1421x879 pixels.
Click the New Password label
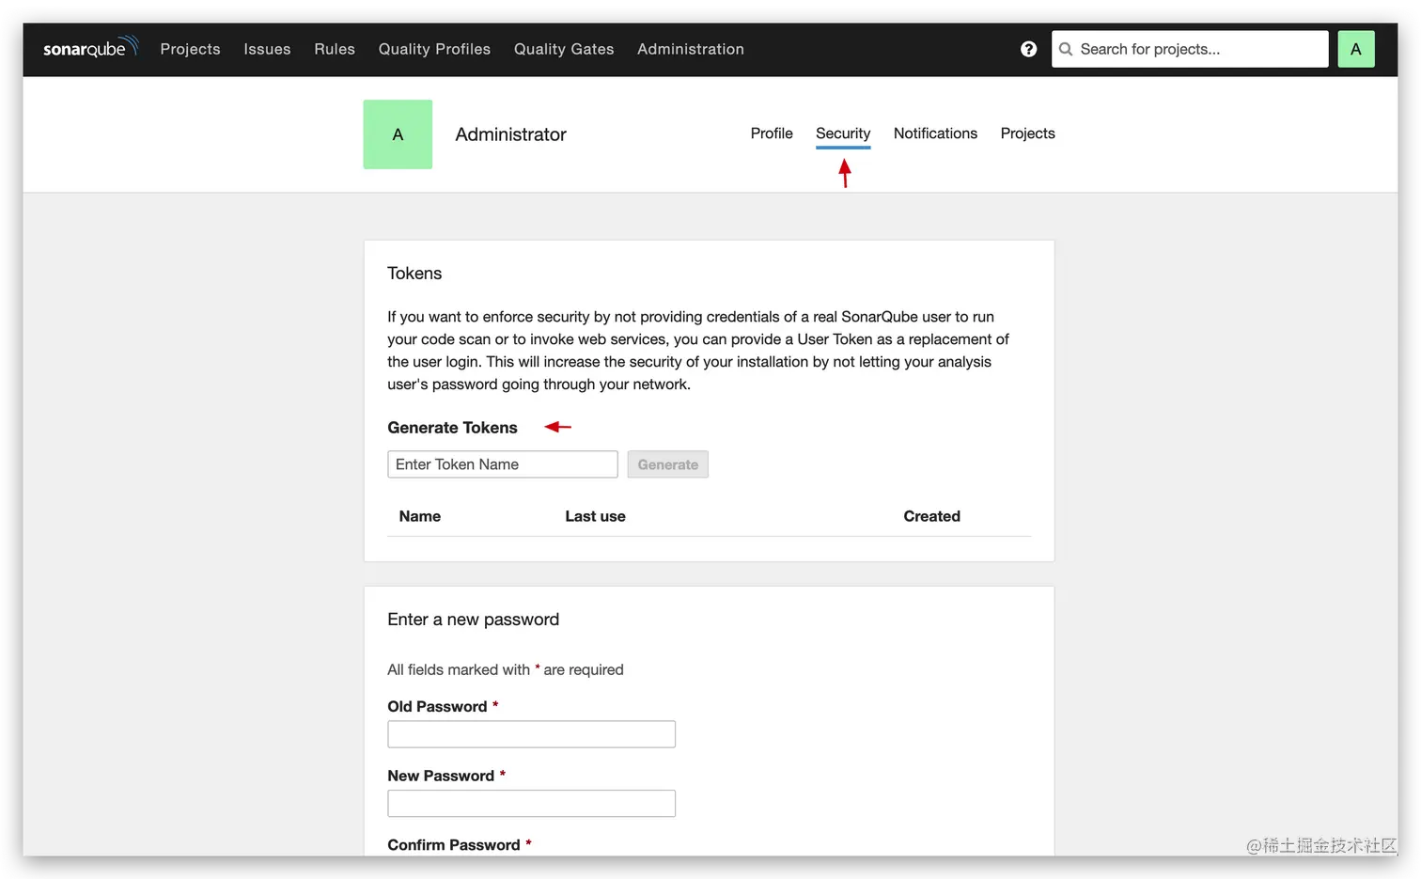click(x=441, y=777)
